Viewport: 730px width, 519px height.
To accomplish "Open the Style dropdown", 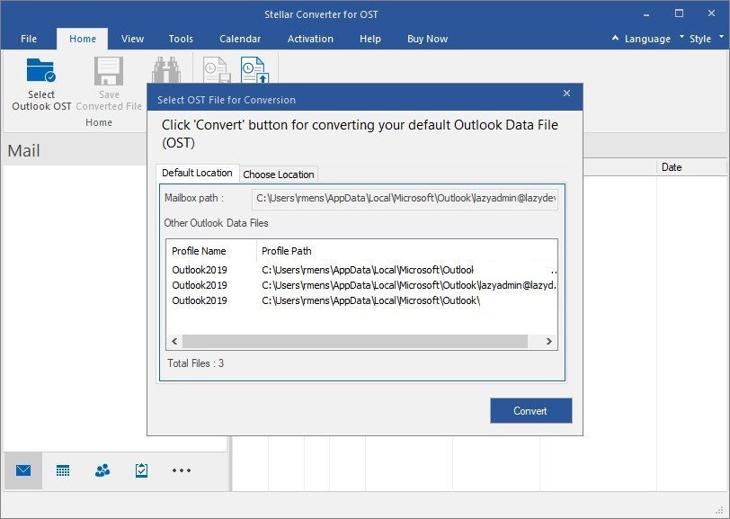I will pyautogui.click(x=706, y=39).
